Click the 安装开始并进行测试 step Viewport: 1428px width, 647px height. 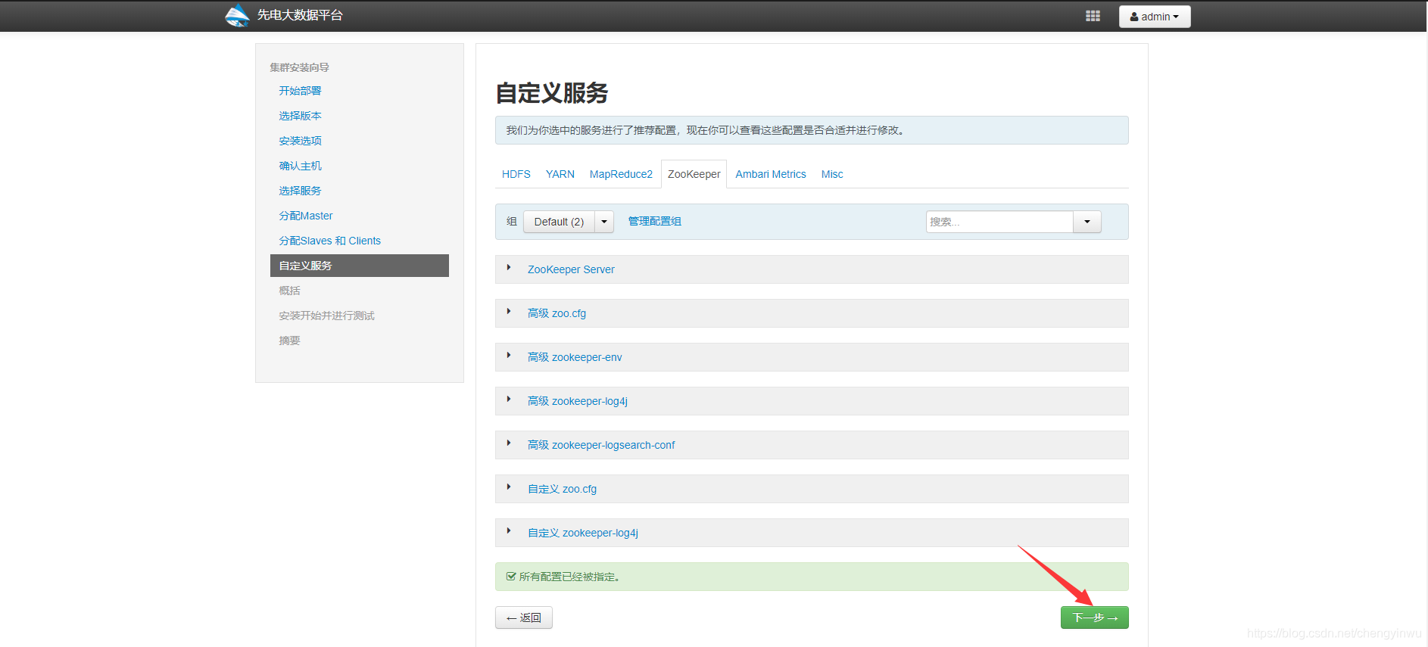(x=326, y=316)
